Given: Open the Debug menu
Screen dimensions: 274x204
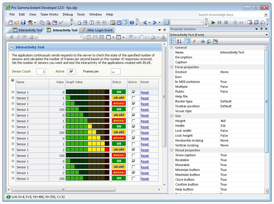Looking at the screenshot, I should point(68,14).
